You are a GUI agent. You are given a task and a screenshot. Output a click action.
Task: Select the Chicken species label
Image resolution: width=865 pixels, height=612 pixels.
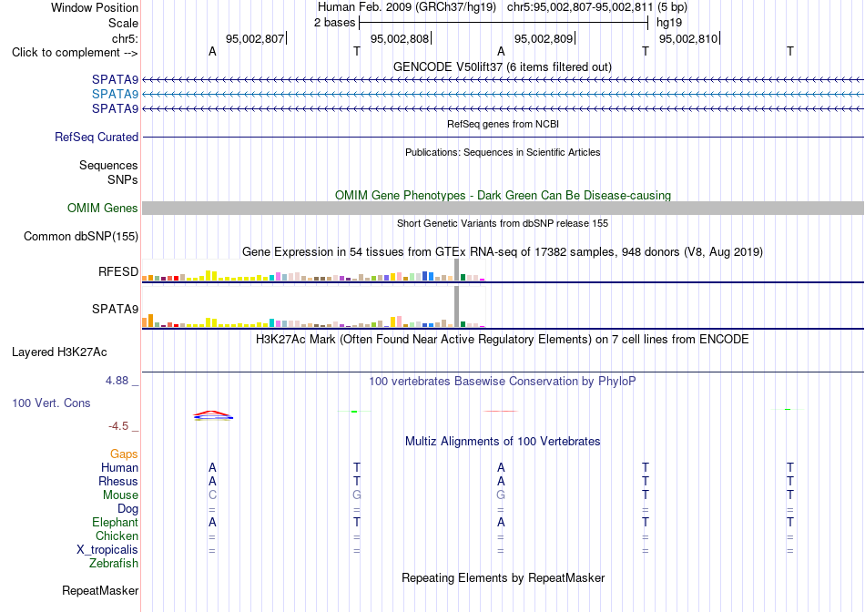(117, 535)
